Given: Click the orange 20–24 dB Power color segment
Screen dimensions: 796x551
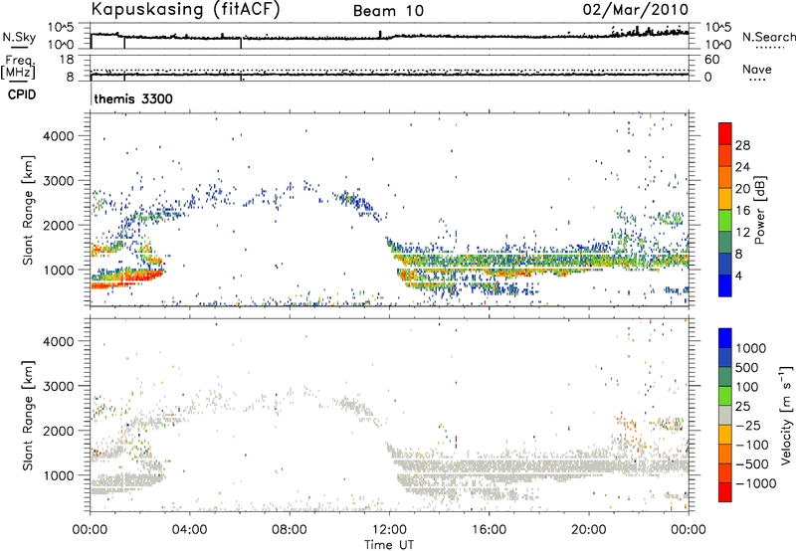Looking at the screenshot, I should pos(725,178).
